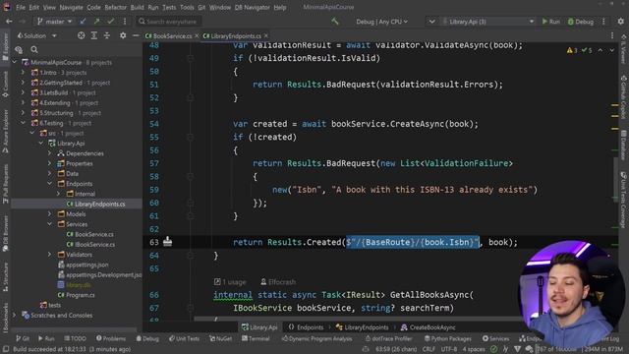Image resolution: width=629 pixels, height=354 pixels.
Task: Open the Services tool window
Action: pos(495,338)
